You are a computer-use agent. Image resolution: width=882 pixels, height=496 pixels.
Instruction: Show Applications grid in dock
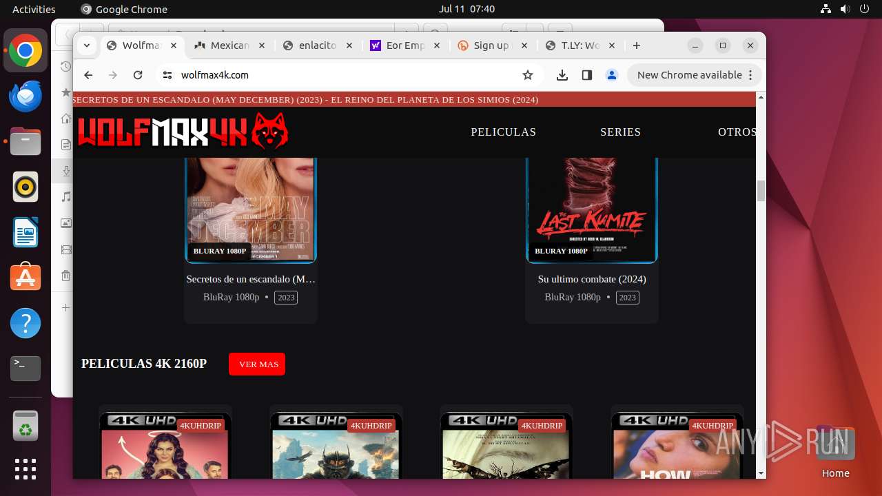click(25, 469)
